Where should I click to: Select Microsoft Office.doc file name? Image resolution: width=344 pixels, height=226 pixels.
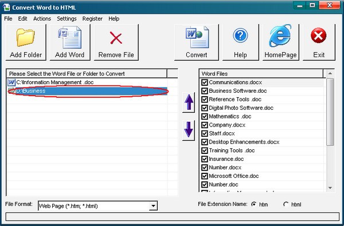(x=234, y=176)
